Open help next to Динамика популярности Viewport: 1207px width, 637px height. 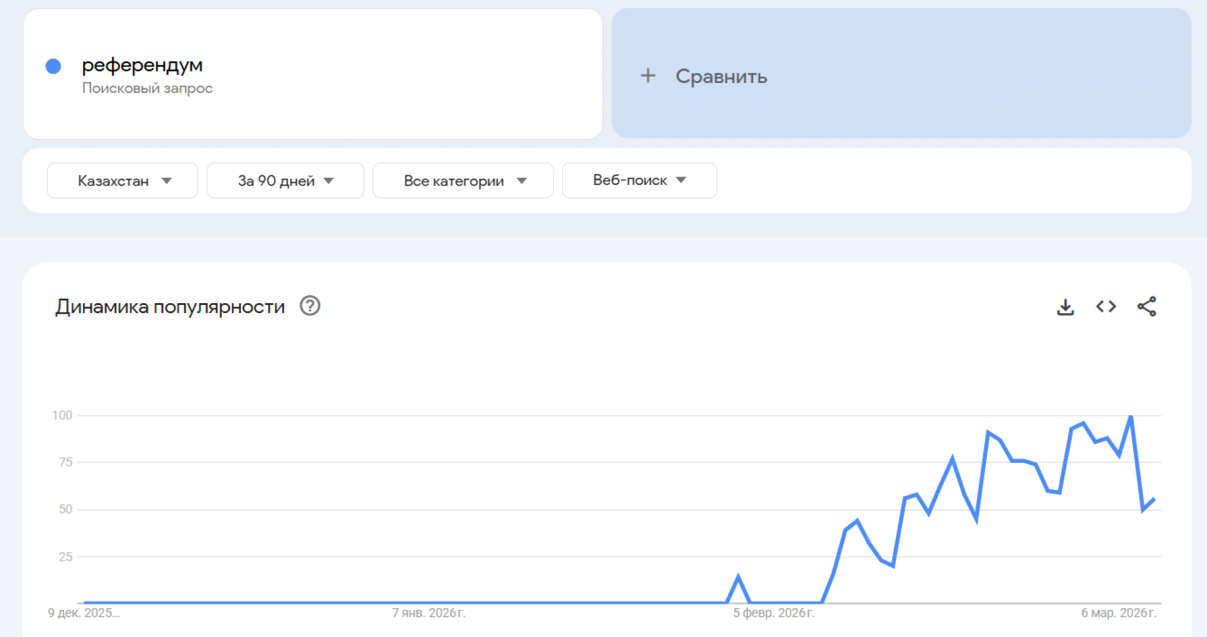click(310, 306)
